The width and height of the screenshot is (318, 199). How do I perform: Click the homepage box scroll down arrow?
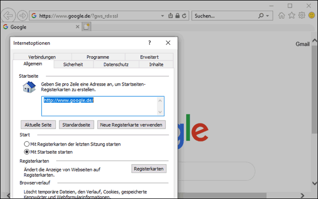[160, 112]
